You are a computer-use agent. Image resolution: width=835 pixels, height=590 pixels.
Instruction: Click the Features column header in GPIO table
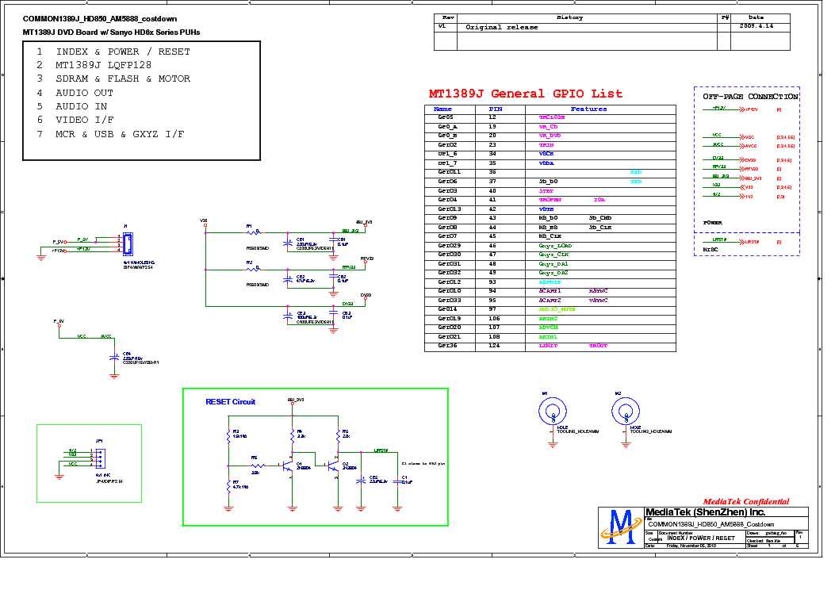click(x=588, y=109)
